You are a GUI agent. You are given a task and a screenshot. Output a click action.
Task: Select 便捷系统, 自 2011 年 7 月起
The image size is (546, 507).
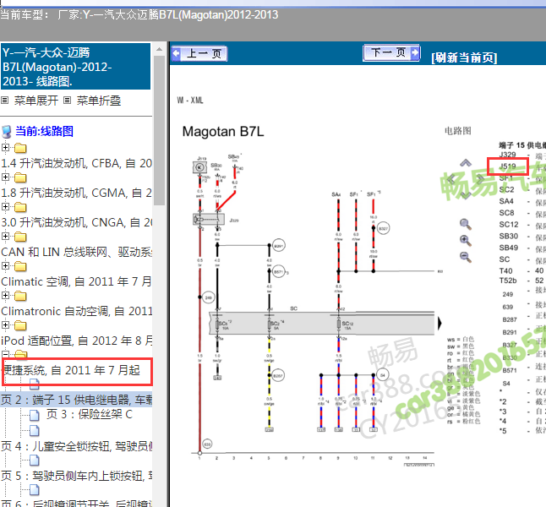click(x=71, y=370)
